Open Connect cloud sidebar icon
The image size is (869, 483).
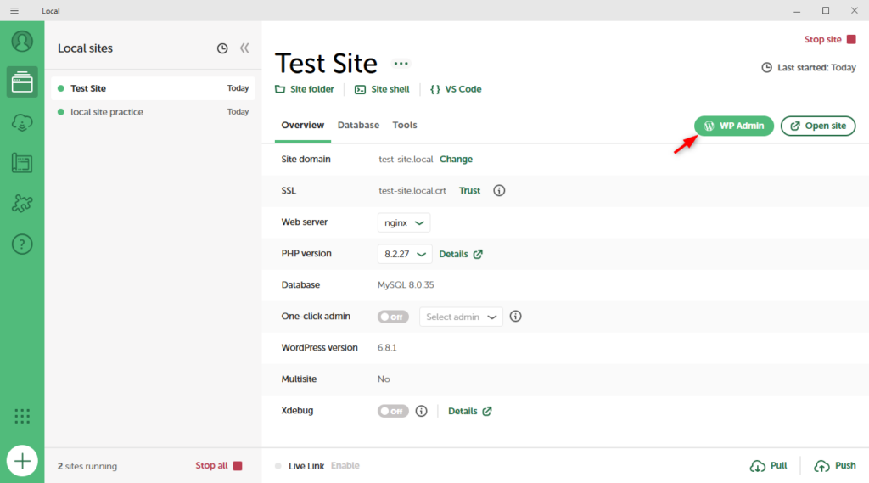(22, 122)
